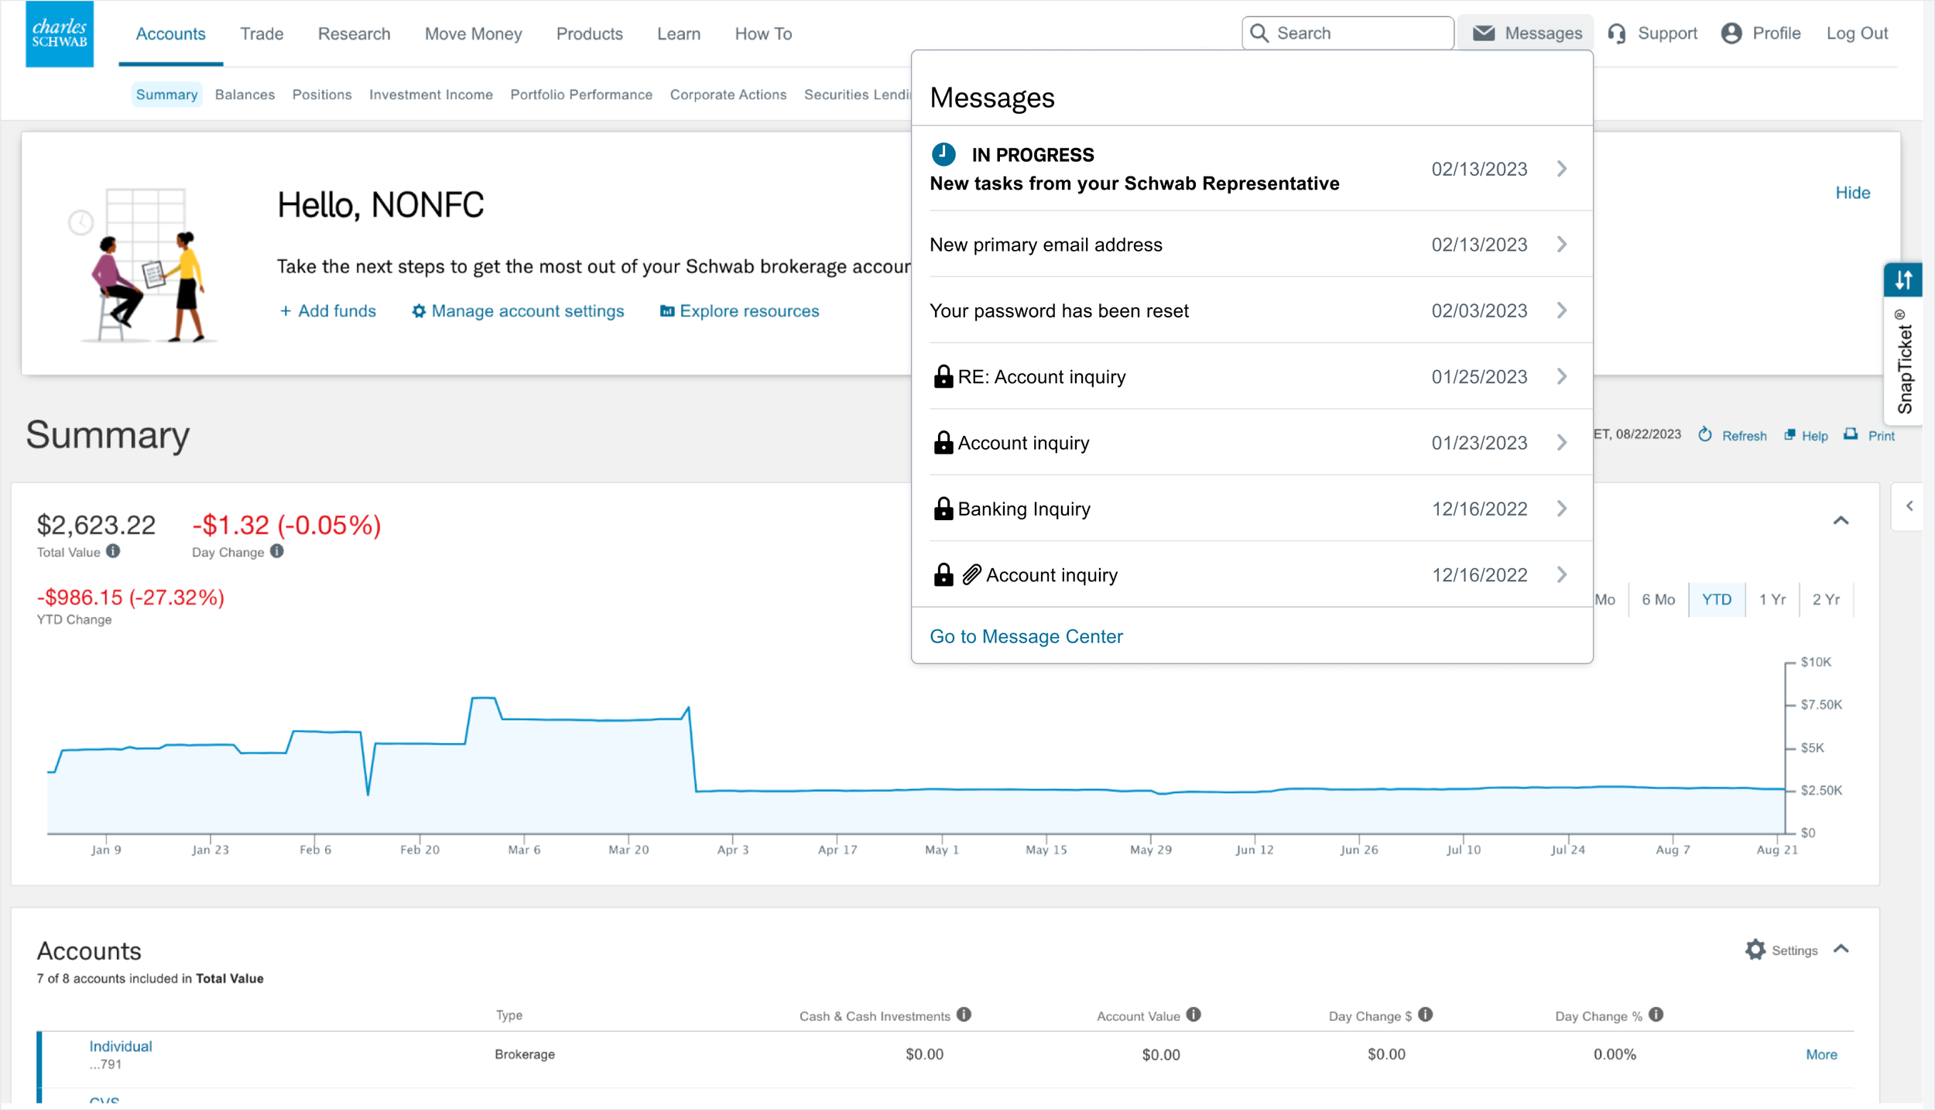Image resolution: width=1935 pixels, height=1110 pixels.
Task: Click the Accounts Settings gear icon
Action: pos(1755,950)
